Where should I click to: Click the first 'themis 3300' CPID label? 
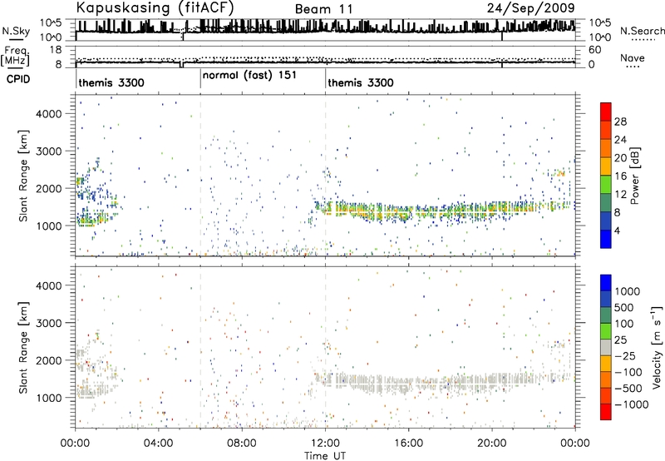[x=111, y=82]
